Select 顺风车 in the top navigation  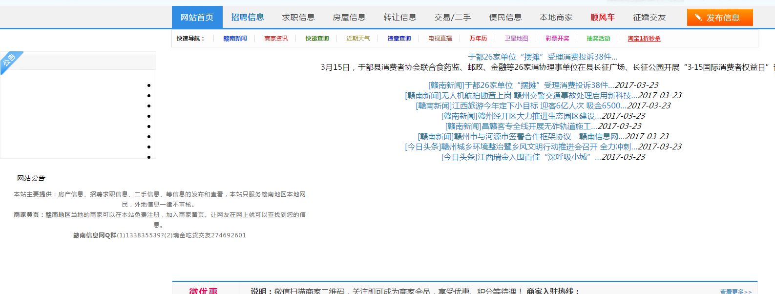pos(603,18)
